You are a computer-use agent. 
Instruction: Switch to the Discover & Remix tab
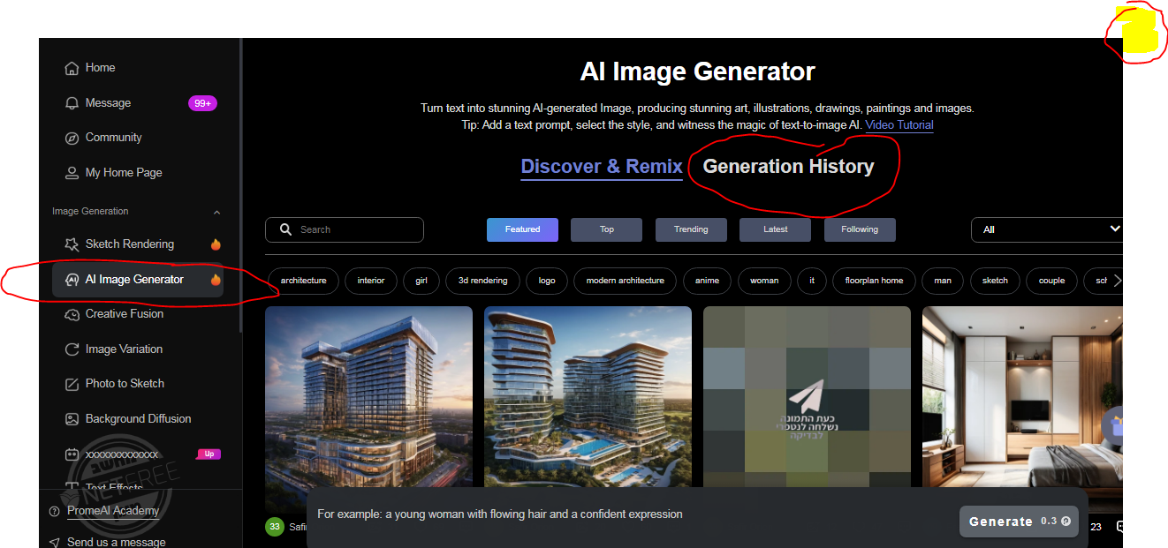(602, 166)
